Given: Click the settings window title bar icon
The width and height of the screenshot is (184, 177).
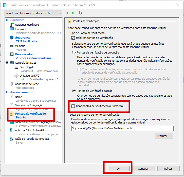Looking at the screenshot, I should [x=5, y=5].
